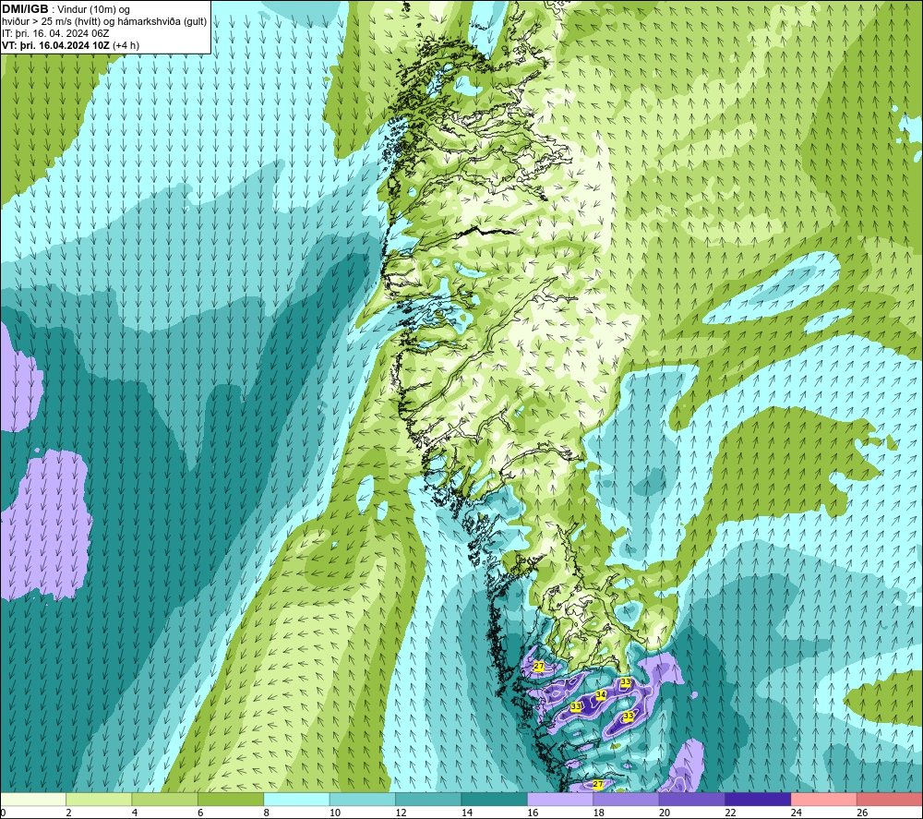Click the scale number 8
The width and height of the screenshot is (923, 819).
tap(267, 813)
